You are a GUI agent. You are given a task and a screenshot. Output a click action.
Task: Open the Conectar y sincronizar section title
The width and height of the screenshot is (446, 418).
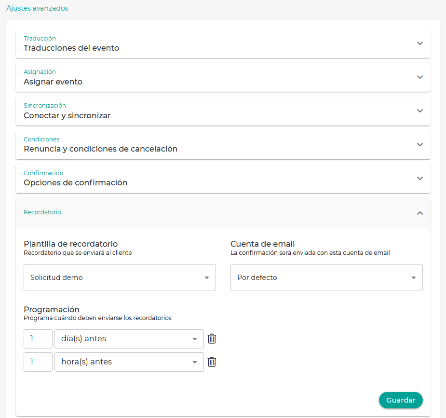pyautogui.click(x=67, y=116)
